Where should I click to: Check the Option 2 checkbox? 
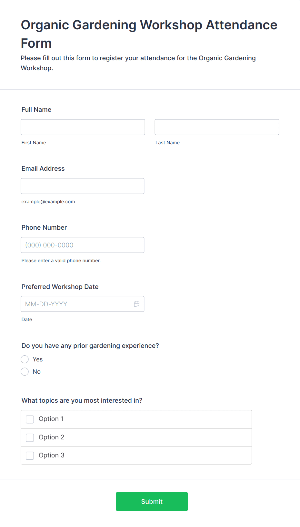[x=30, y=438]
